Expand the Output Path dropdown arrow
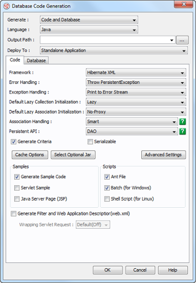Viewport: 196px width, 283px height. [172, 40]
